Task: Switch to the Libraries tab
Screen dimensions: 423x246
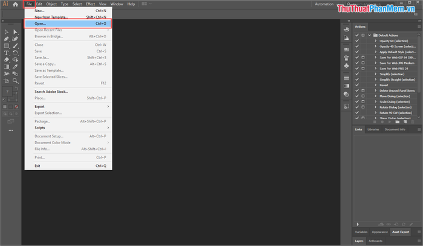Action: point(373,130)
